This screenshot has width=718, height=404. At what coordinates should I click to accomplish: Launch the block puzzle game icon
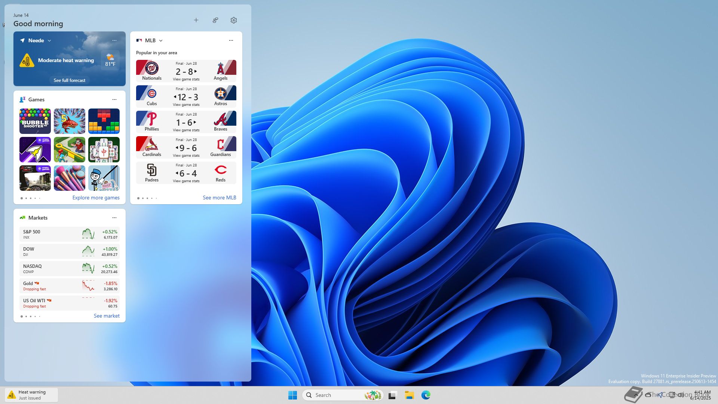tap(104, 121)
